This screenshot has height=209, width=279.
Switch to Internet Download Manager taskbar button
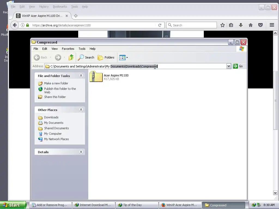click(x=94, y=205)
